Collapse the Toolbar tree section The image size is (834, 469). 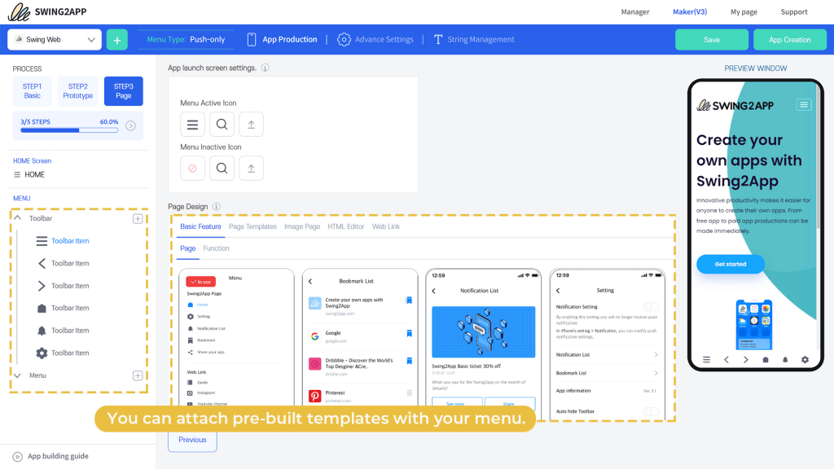[18, 218]
